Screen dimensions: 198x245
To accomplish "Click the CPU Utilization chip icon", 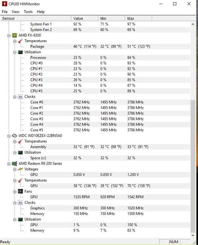I will [20, 52].
